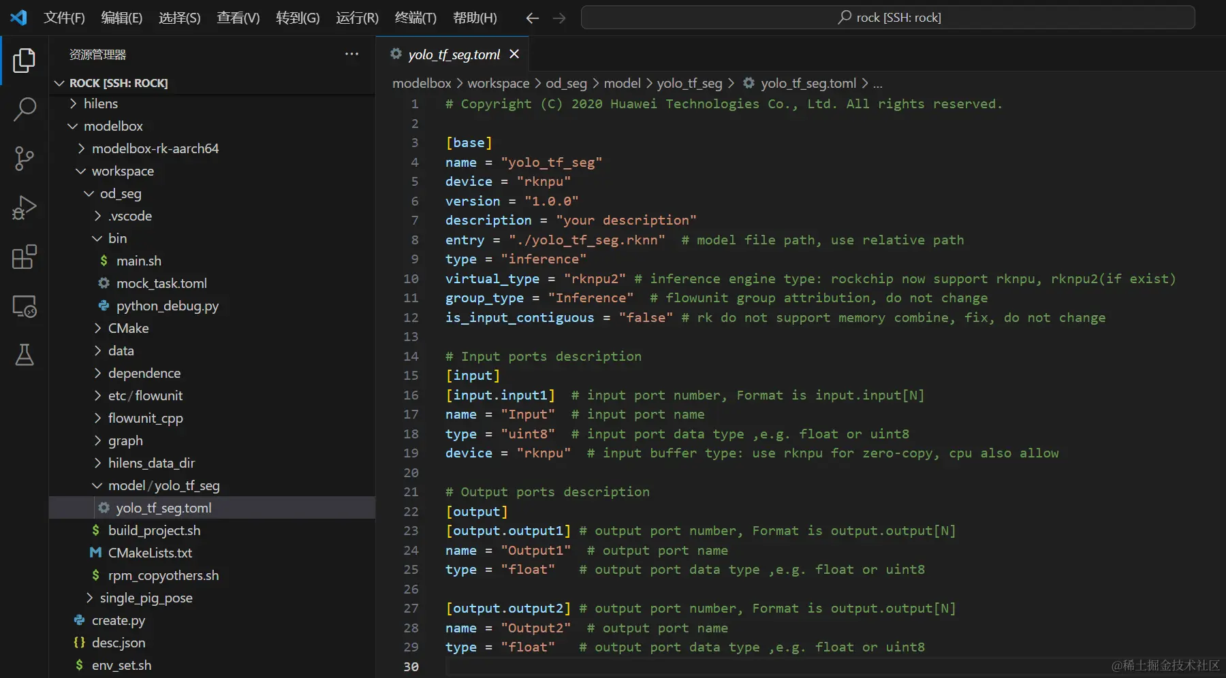1226x678 pixels.
Task: Expand the .vscode folder
Action: click(97, 216)
